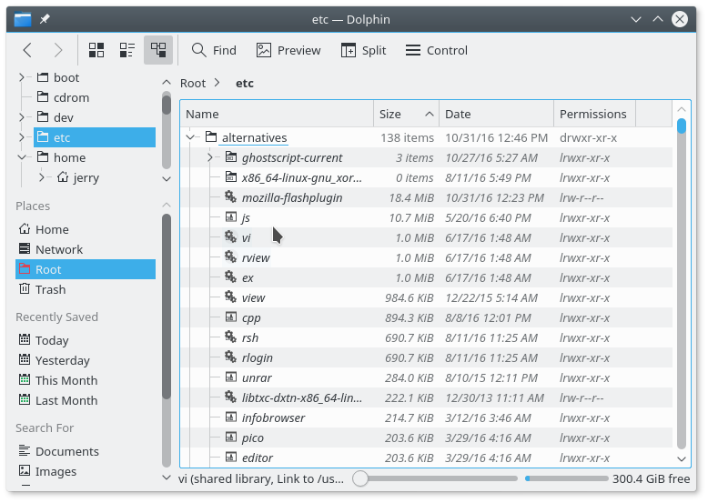
Task: Adjust the zoom slider in status bar
Action: 361,478
